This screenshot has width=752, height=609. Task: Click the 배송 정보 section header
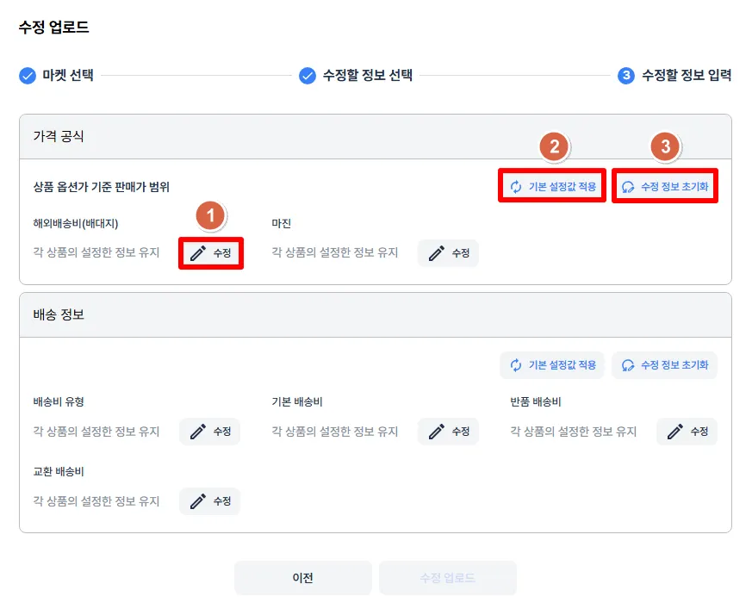pos(59,315)
